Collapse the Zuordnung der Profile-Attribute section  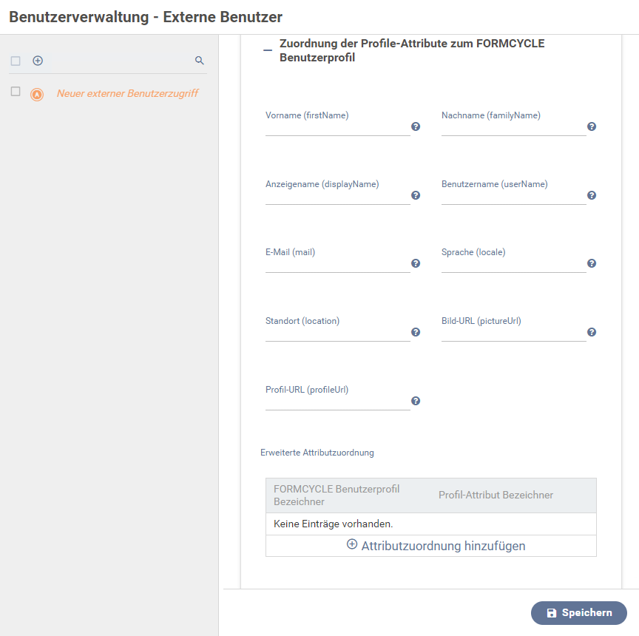coord(268,50)
